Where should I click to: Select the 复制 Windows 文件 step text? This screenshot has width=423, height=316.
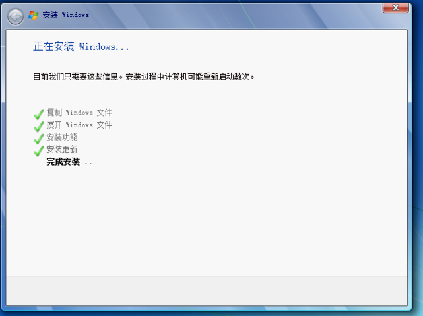point(79,112)
